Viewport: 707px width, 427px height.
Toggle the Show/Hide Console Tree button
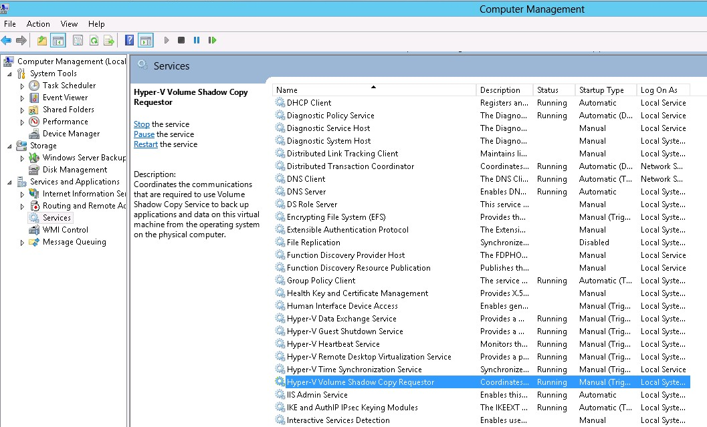(x=58, y=41)
